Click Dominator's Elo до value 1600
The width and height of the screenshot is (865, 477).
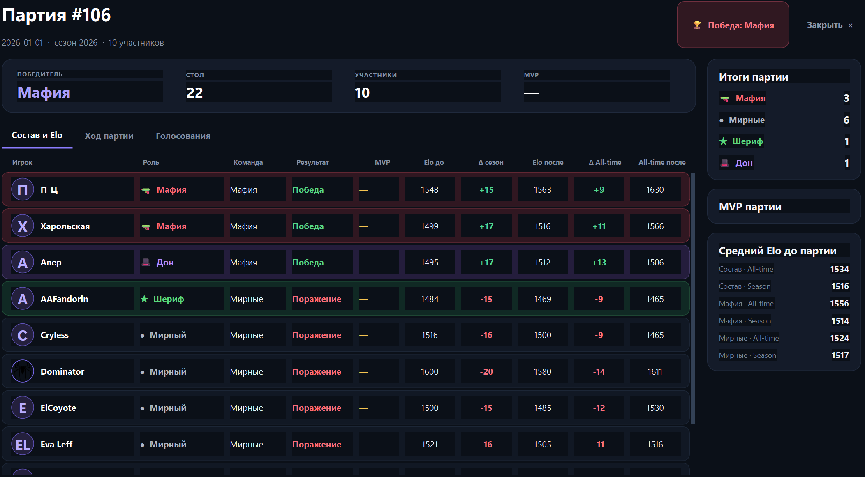430,371
